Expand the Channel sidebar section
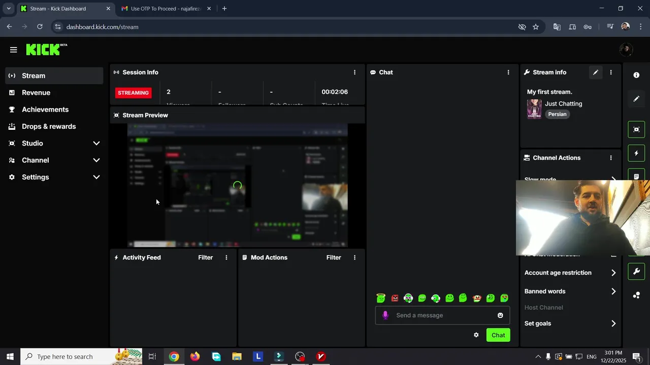 pos(54,160)
